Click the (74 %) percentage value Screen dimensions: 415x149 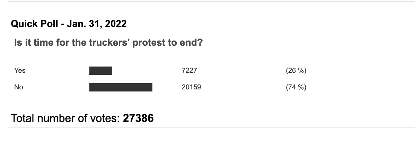(x=296, y=87)
